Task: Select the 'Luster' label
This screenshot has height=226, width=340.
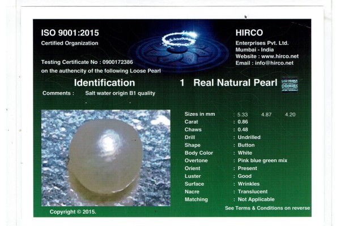Action: pyautogui.click(x=193, y=176)
